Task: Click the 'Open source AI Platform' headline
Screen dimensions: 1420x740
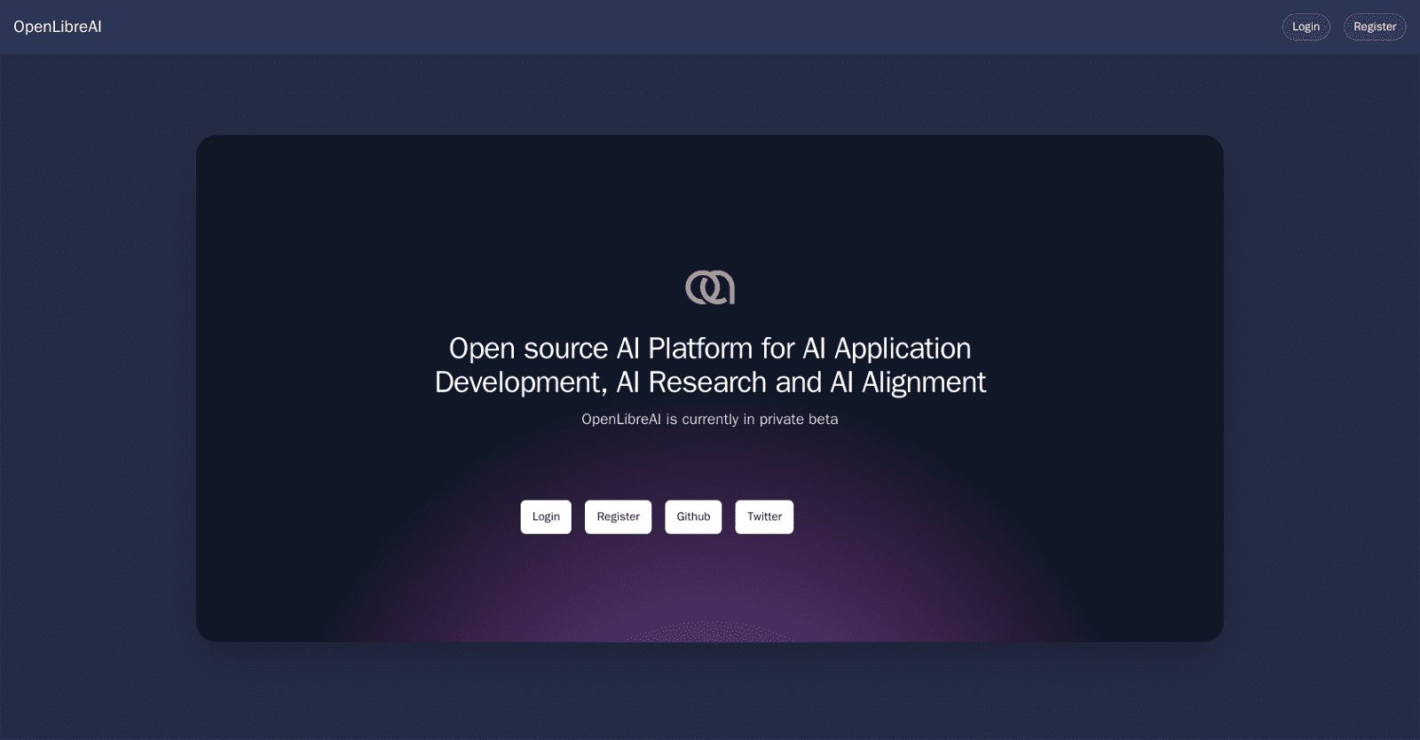Action: pos(710,365)
